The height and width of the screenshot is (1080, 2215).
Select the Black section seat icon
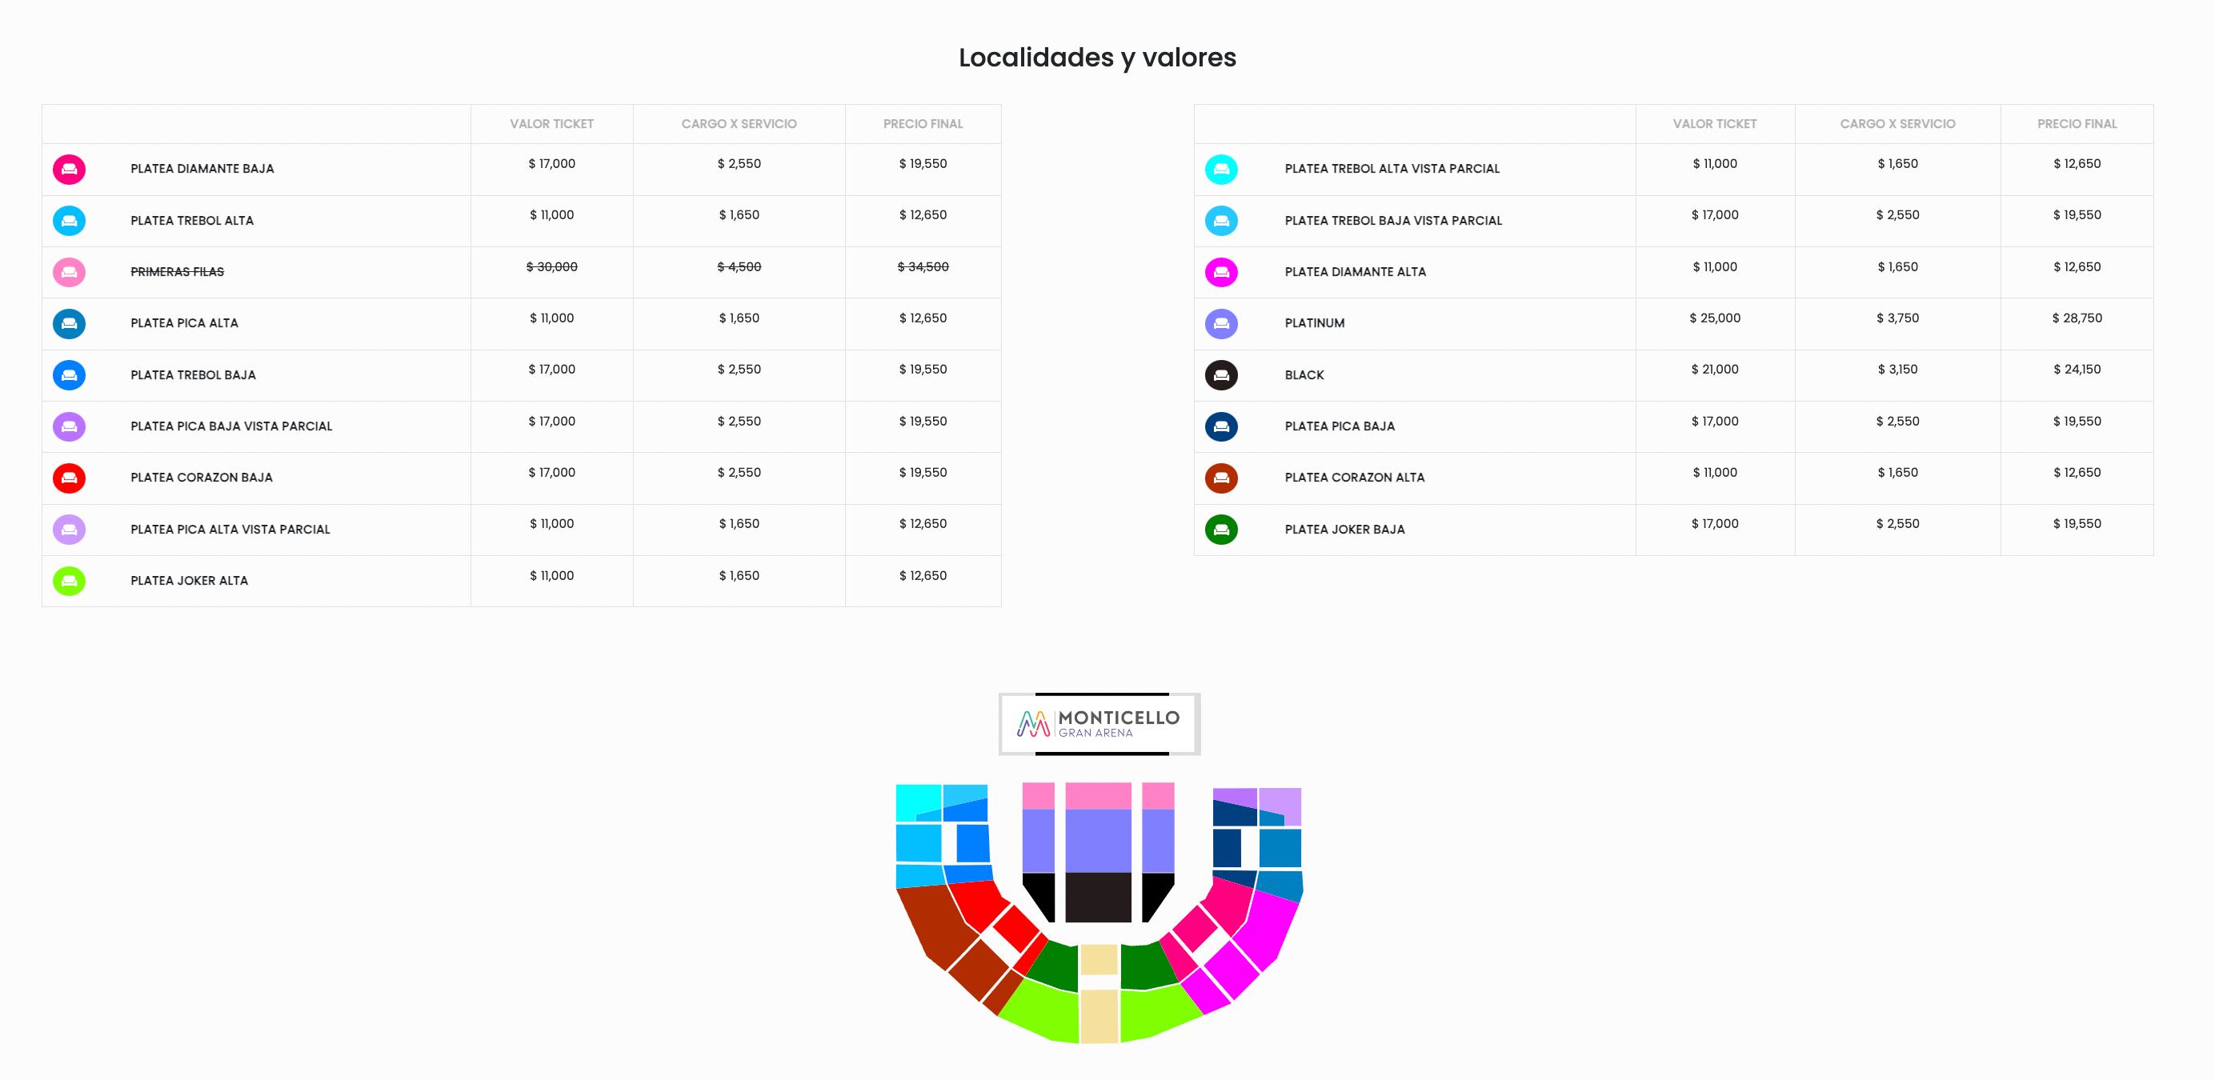click(1221, 375)
